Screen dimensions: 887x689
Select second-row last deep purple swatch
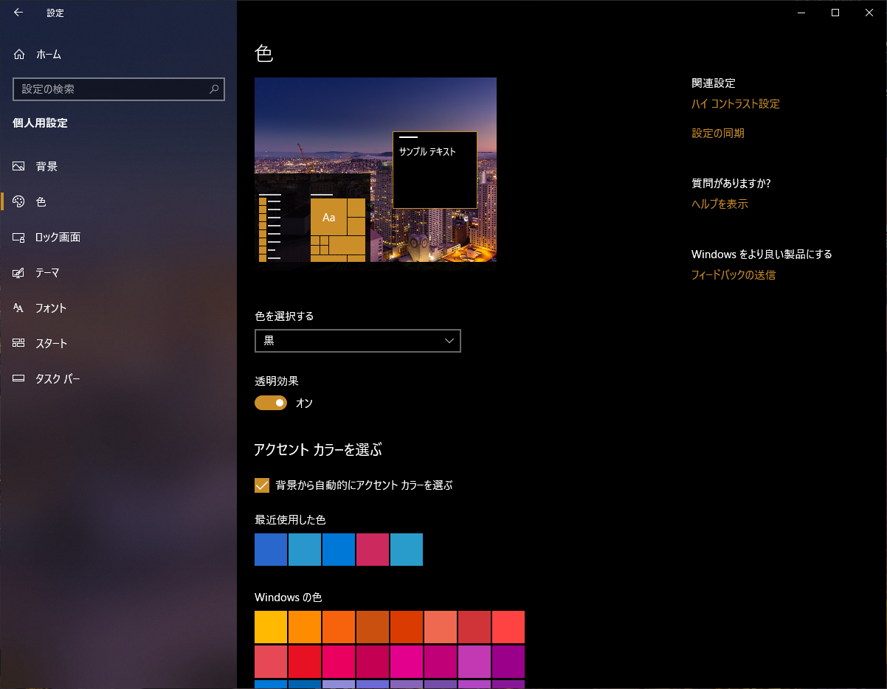pyautogui.click(x=508, y=662)
